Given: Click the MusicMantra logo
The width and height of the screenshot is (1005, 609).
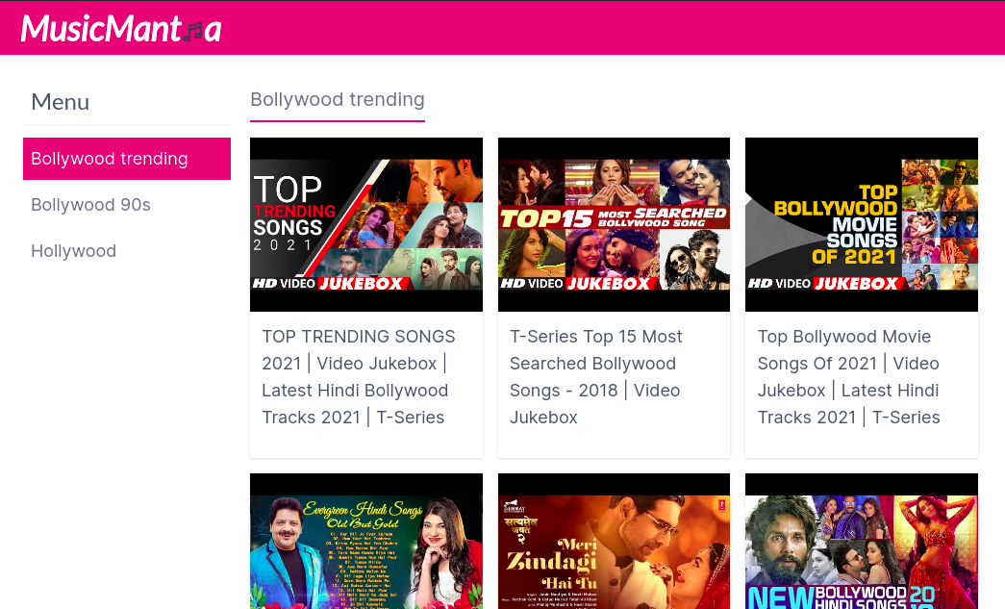Looking at the screenshot, I should pos(121,29).
